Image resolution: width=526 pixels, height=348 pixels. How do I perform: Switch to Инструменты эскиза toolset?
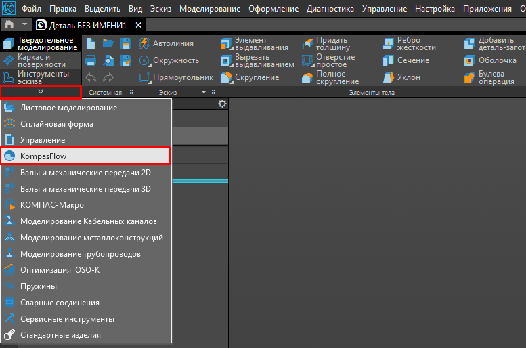(41, 77)
